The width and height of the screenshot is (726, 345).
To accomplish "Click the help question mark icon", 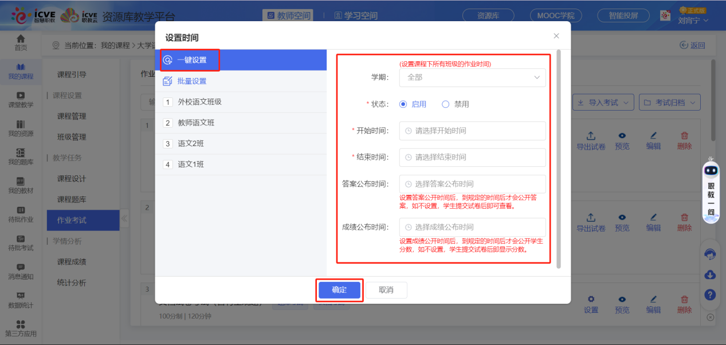I will click(x=710, y=295).
